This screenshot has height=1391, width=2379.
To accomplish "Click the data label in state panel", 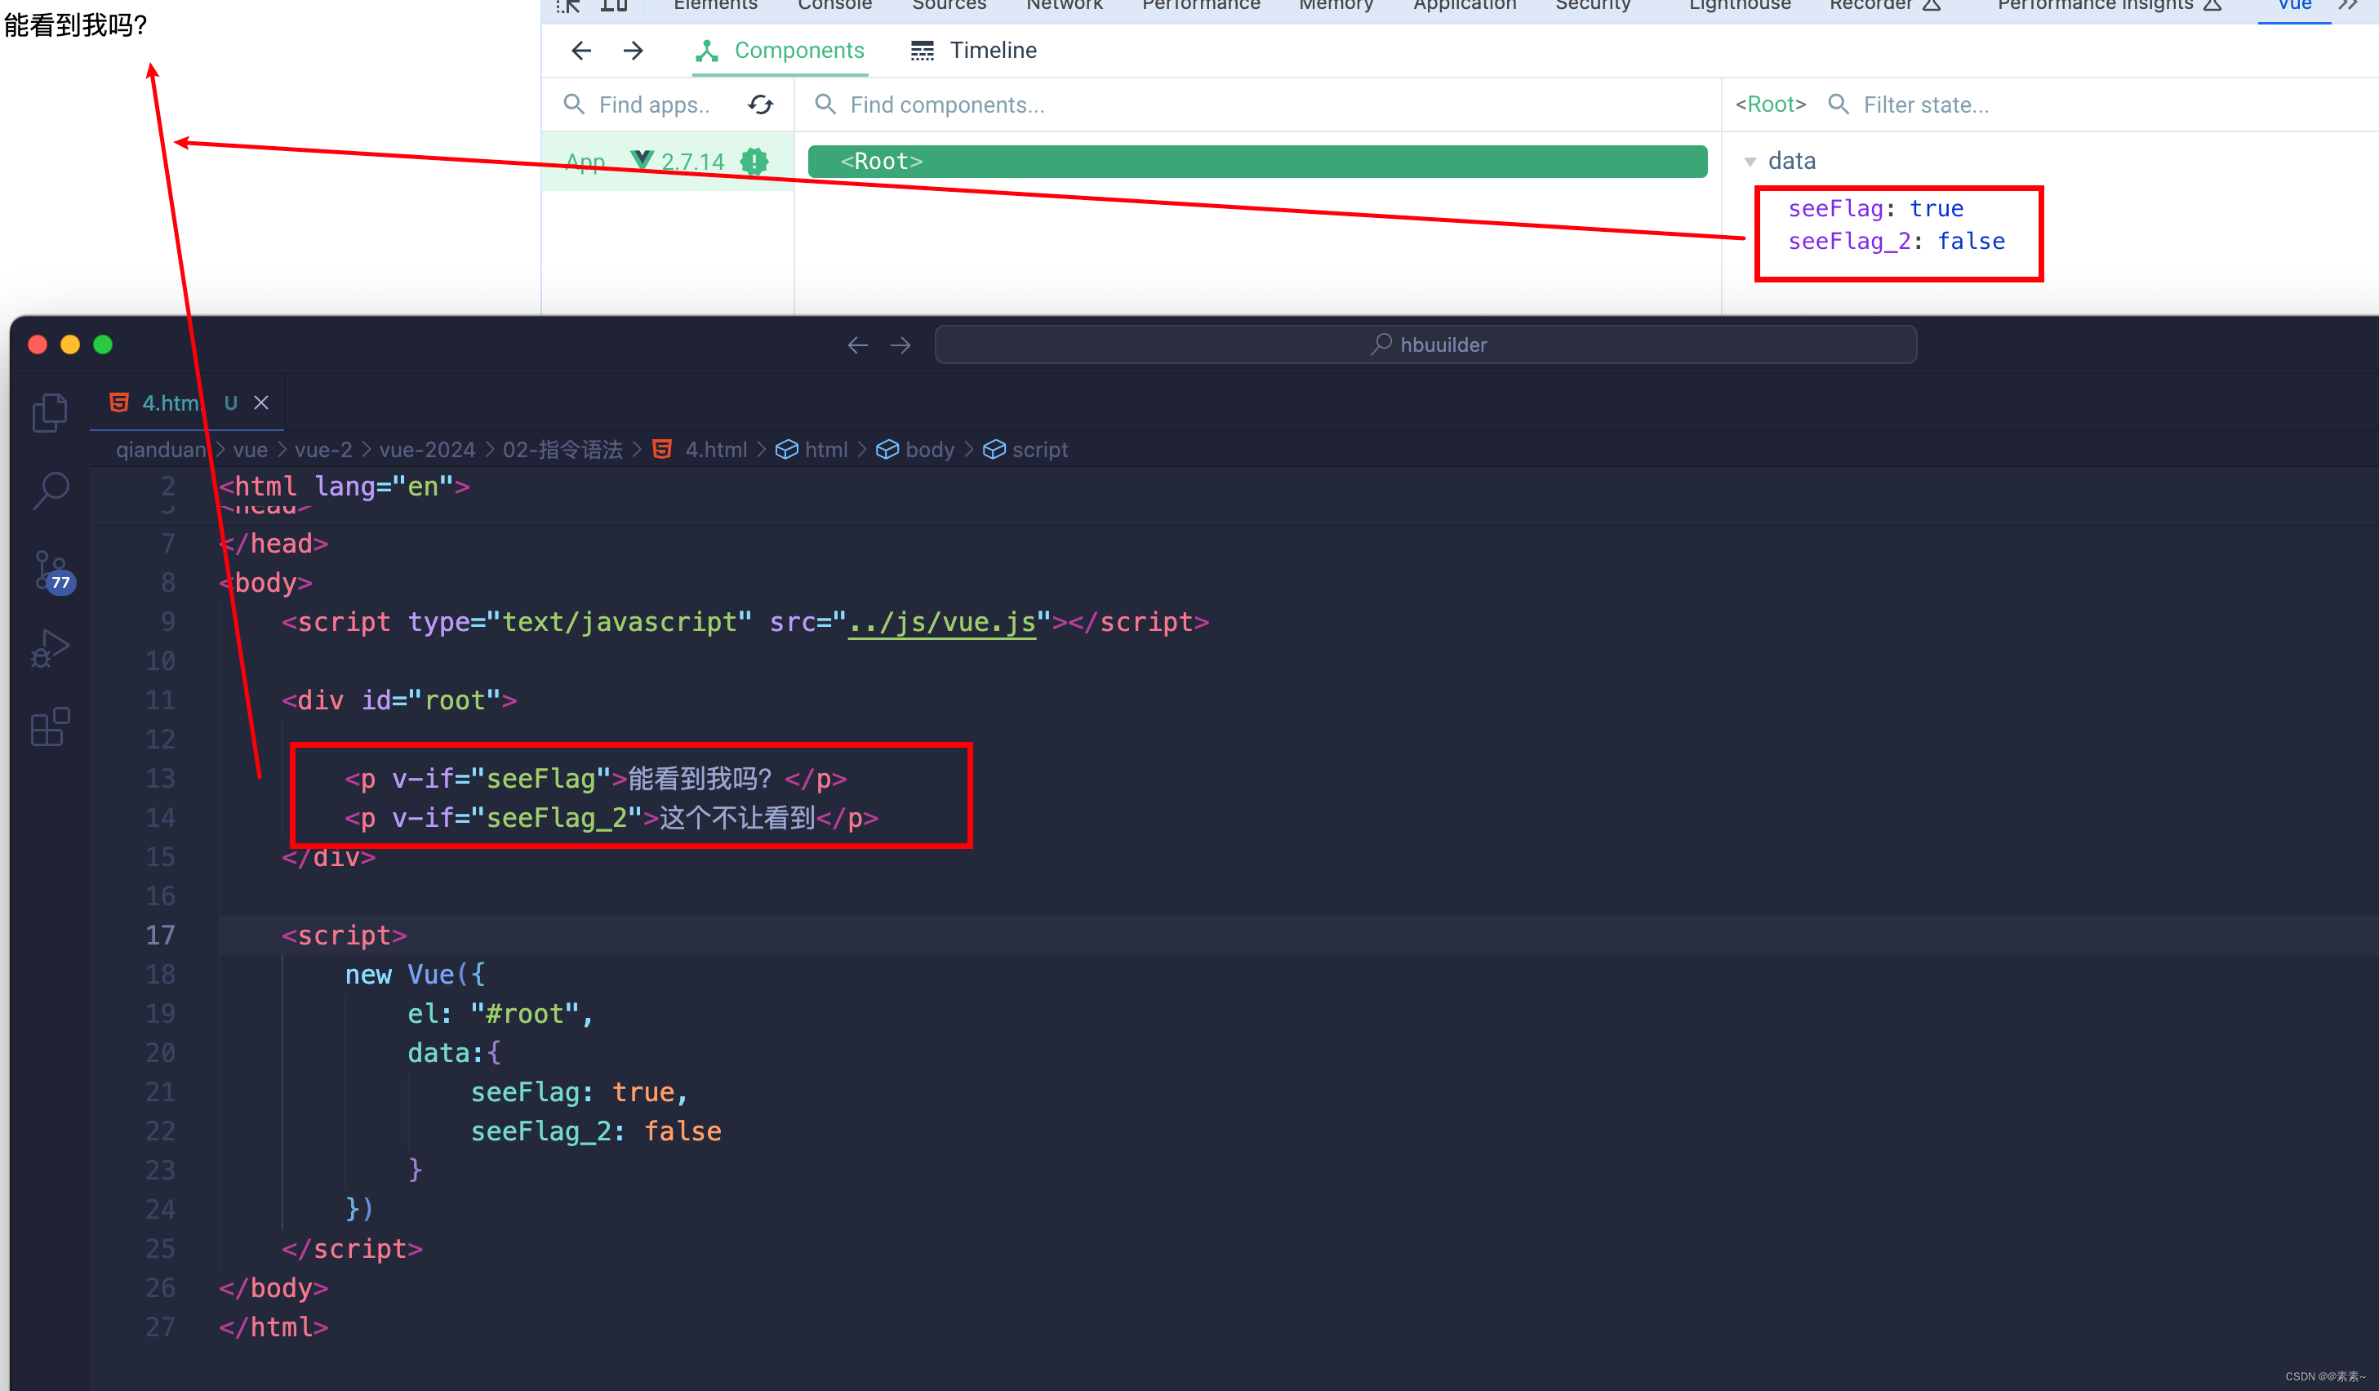I will pos(1792,162).
